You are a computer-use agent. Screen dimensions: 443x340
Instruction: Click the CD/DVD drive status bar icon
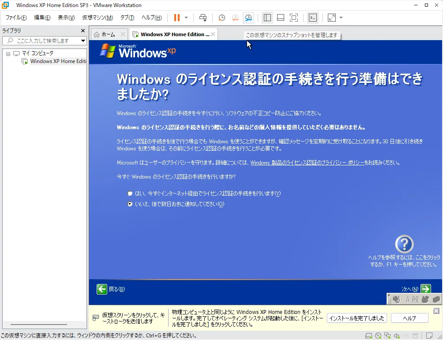pos(378,336)
